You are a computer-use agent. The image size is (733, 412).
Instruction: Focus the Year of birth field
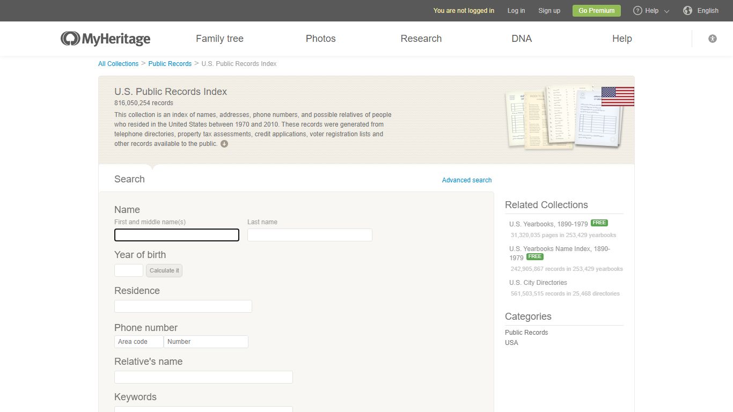click(x=129, y=270)
